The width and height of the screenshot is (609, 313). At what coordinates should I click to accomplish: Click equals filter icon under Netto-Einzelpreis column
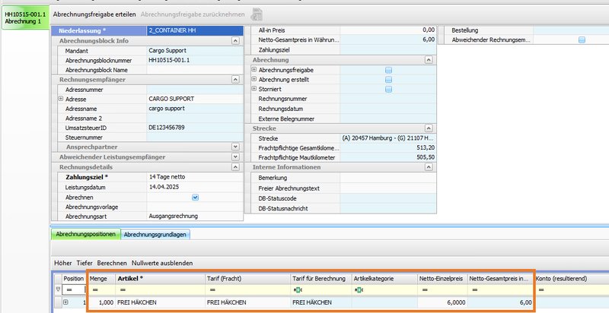(x=424, y=289)
